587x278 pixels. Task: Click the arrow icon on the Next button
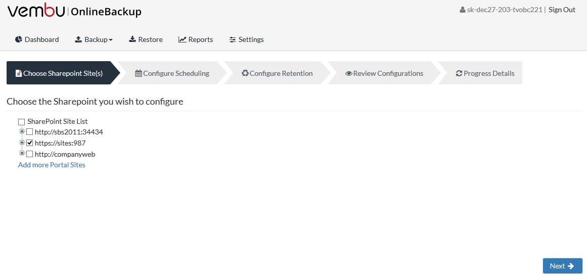[x=571, y=266]
